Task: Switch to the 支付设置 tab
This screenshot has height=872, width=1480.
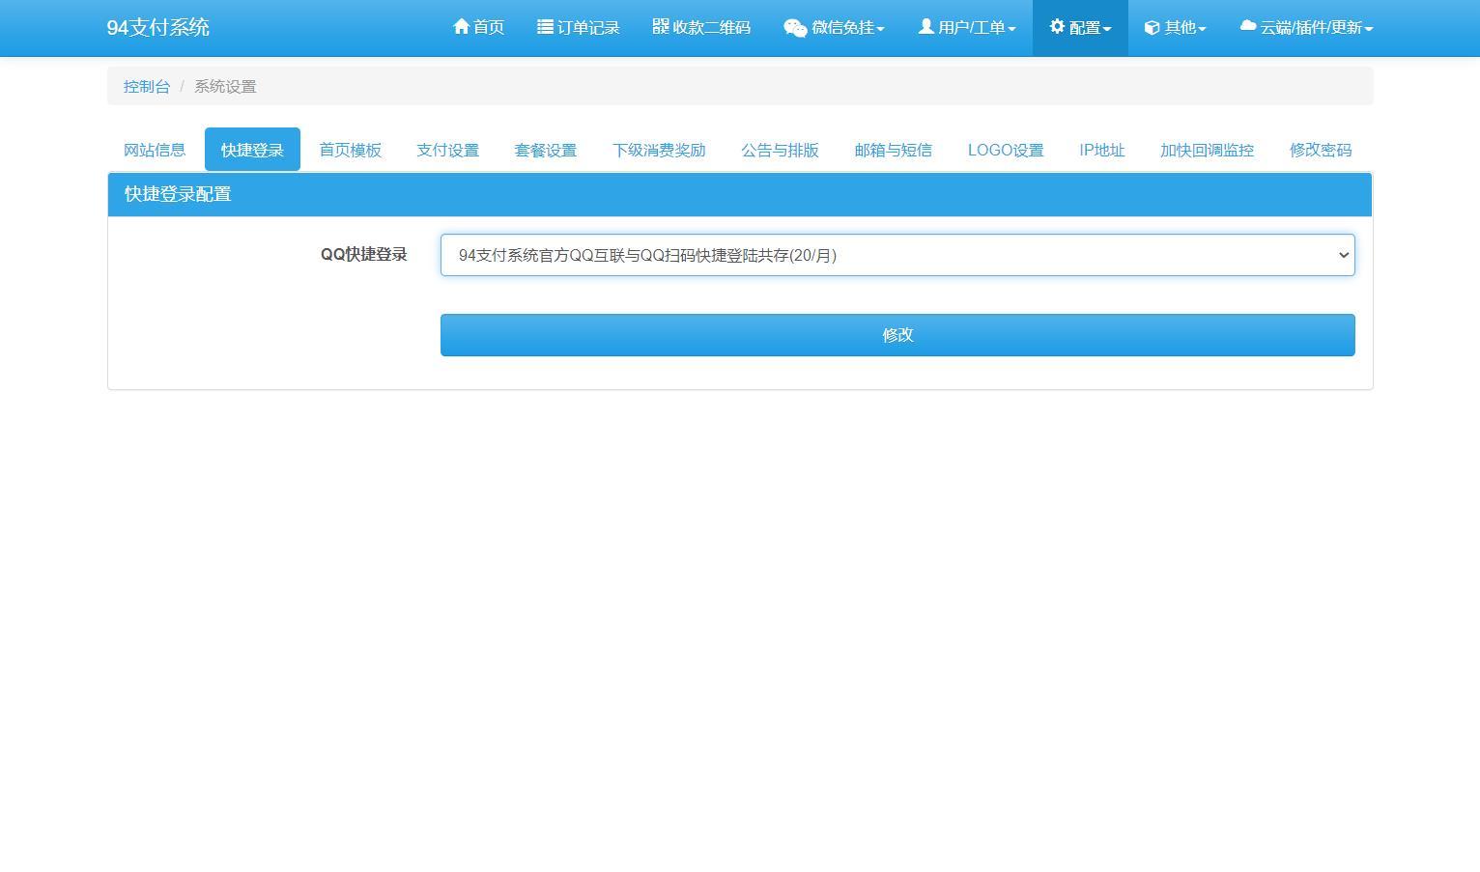Action: [x=447, y=150]
